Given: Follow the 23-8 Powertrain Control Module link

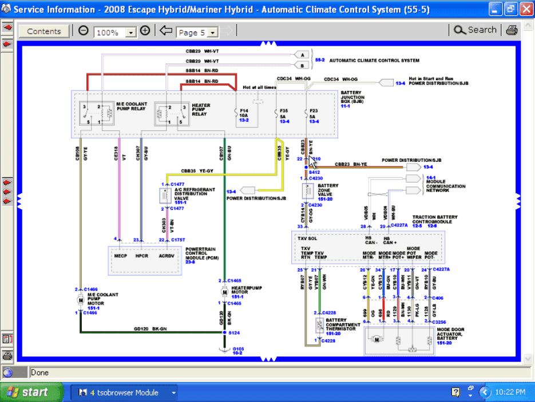Looking at the screenshot, I should click(191, 262).
